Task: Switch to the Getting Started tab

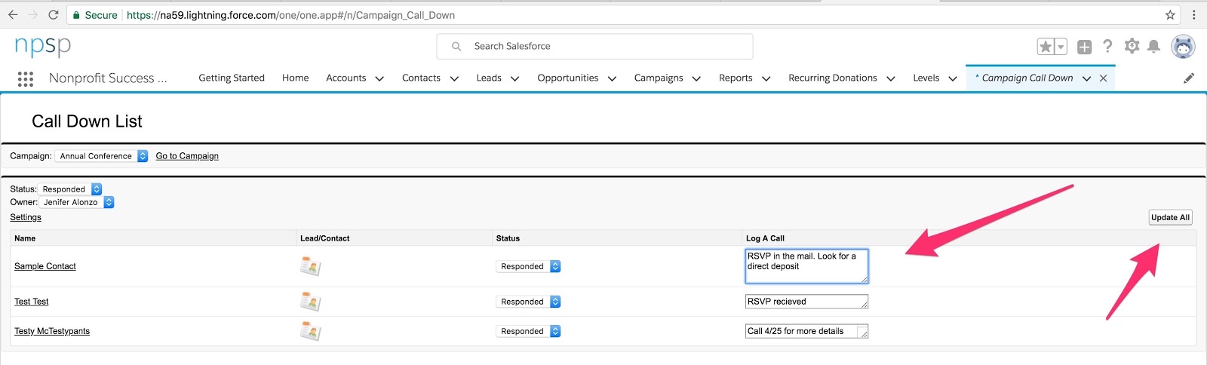Action: pyautogui.click(x=232, y=78)
